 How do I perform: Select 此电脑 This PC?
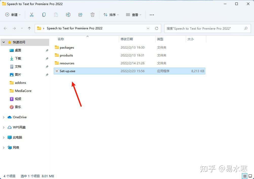click(x=17, y=137)
